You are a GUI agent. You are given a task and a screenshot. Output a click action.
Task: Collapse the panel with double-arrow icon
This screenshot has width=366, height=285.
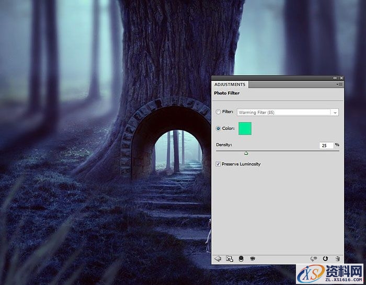pos(335,78)
